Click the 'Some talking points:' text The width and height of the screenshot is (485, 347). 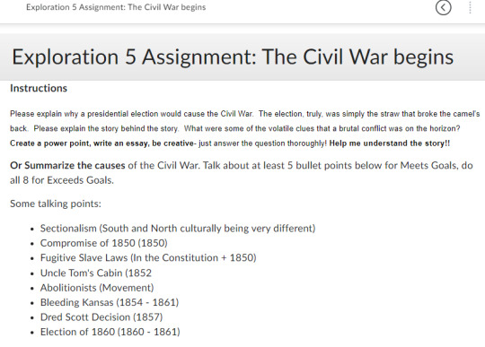click(56, 204)
